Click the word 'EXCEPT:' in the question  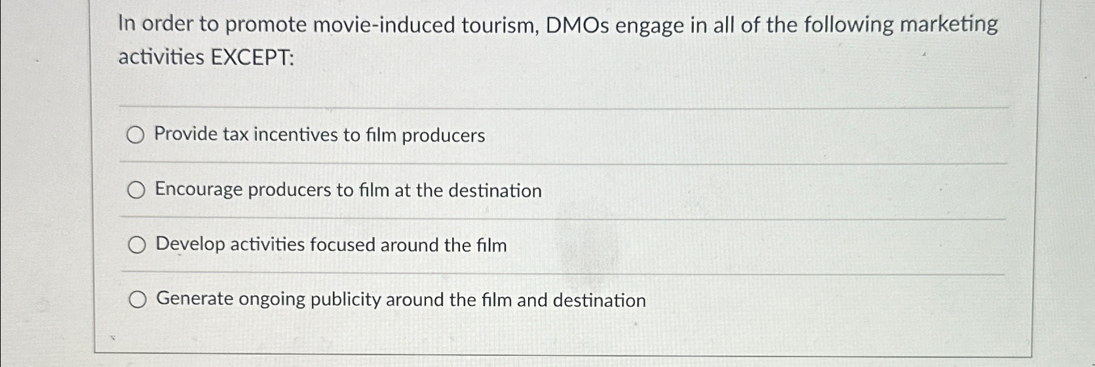(252, 58)
